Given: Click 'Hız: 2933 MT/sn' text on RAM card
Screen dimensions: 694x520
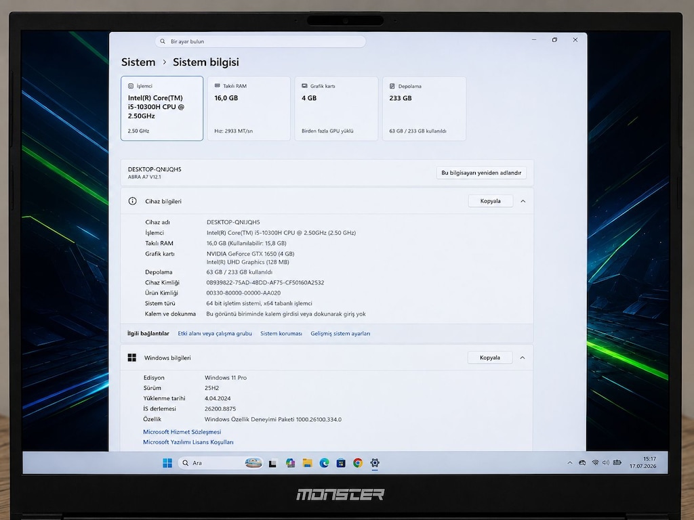Looking at the screenshot, I should (234, 131).
